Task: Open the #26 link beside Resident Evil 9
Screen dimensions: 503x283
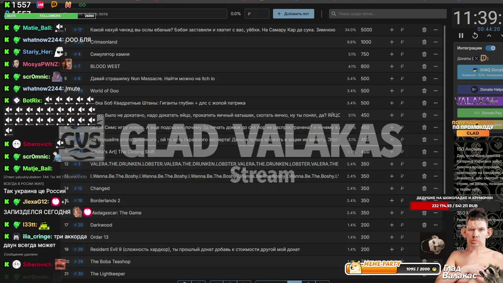Action: coord(78,249)
